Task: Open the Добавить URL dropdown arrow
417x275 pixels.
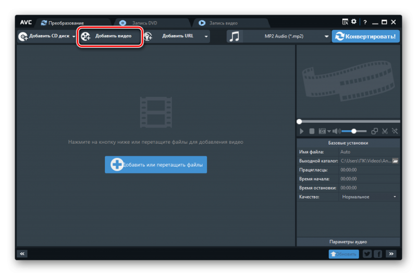Action: pyautogui.click(x=206, y=36)
